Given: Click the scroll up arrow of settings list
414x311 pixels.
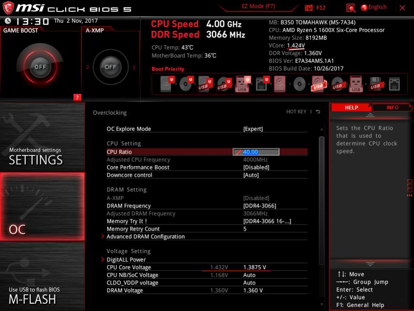Looking at the screenshot, I should 321,129.
